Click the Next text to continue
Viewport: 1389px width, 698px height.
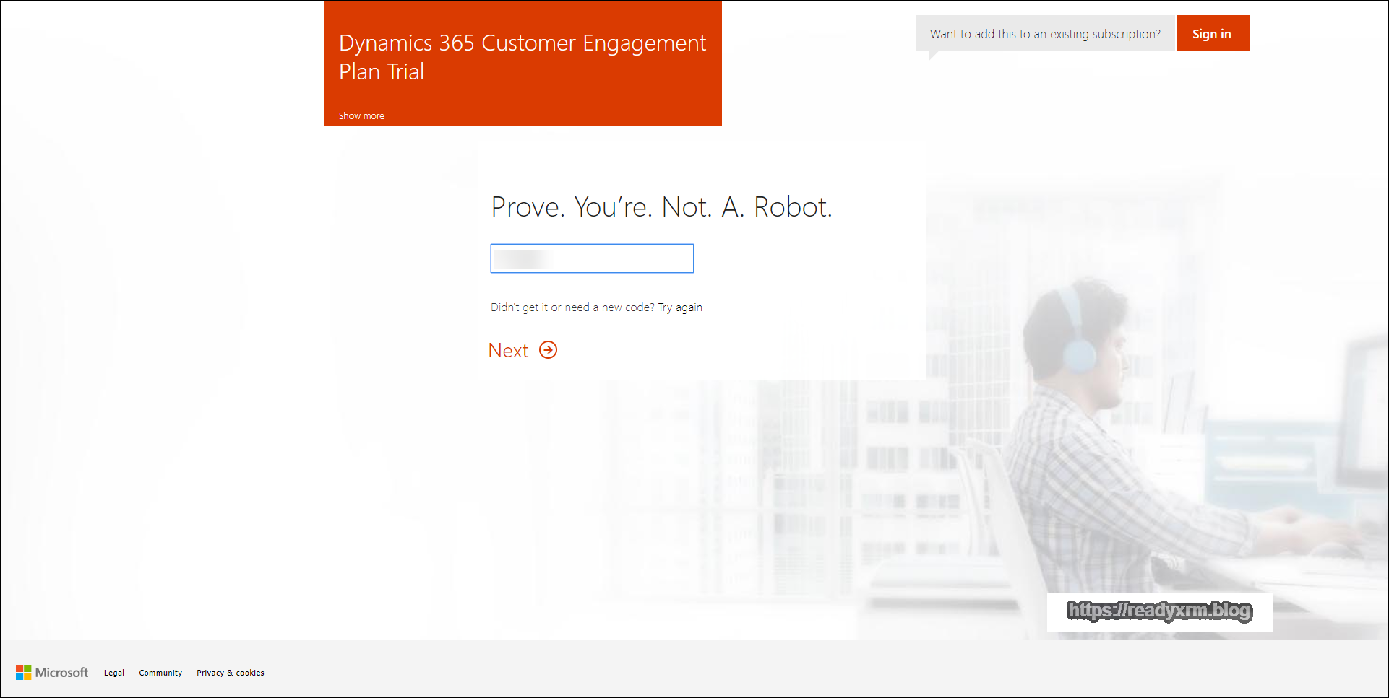(x=508, y=351)
